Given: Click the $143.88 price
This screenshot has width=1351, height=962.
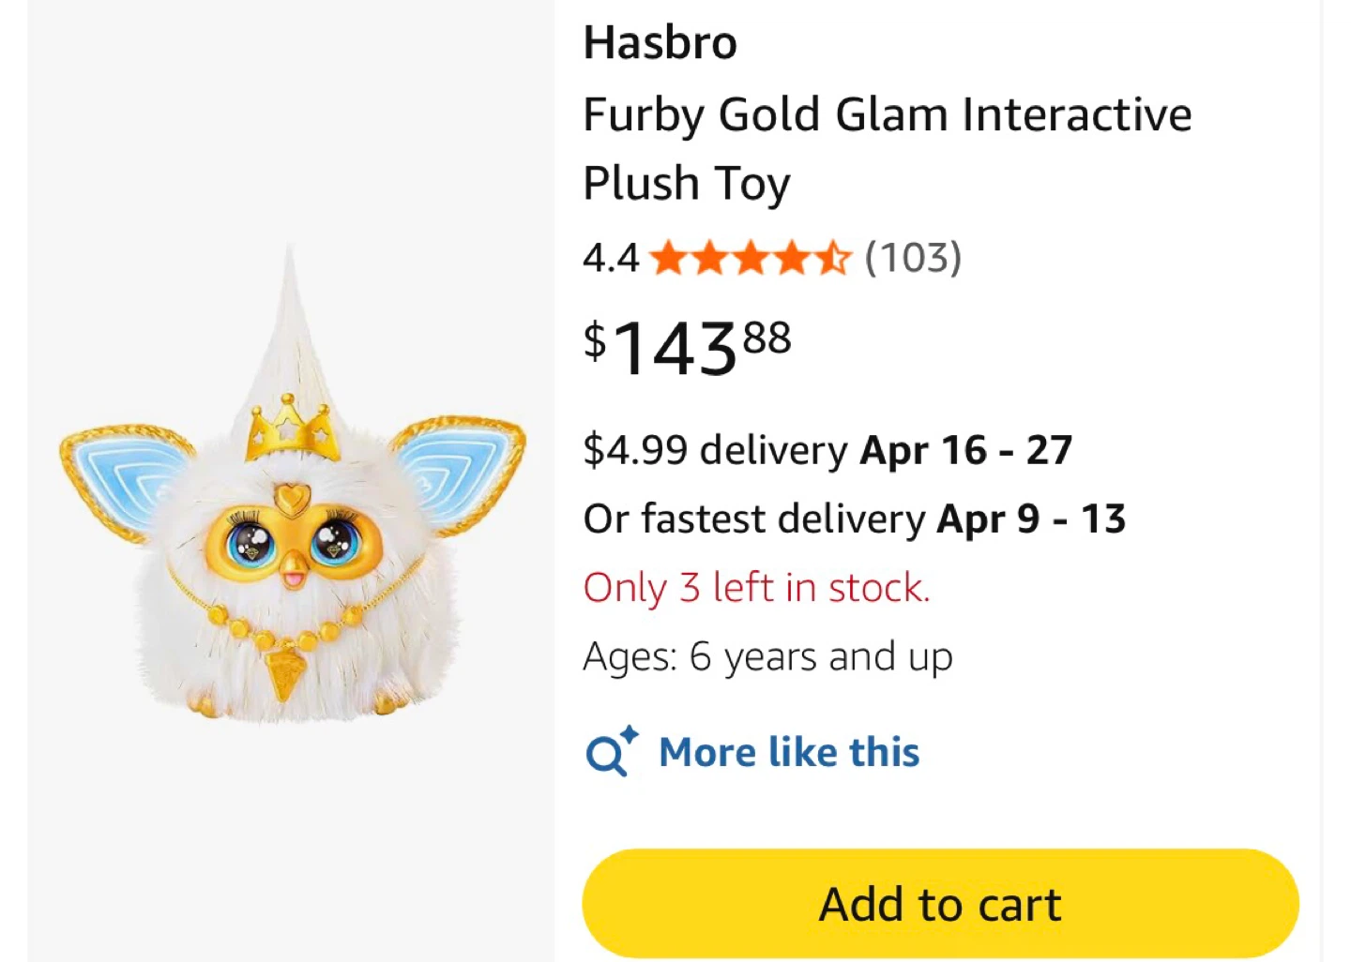Looking at the screenshot, I should (x=688, y=348).
